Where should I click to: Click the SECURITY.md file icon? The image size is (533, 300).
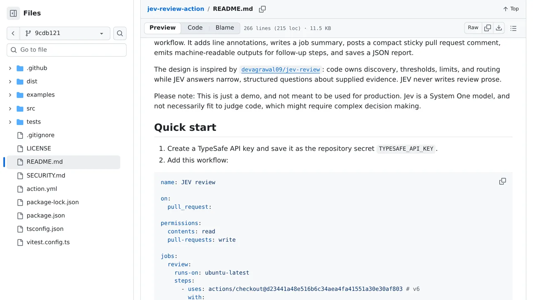click(x=20, y=175)
